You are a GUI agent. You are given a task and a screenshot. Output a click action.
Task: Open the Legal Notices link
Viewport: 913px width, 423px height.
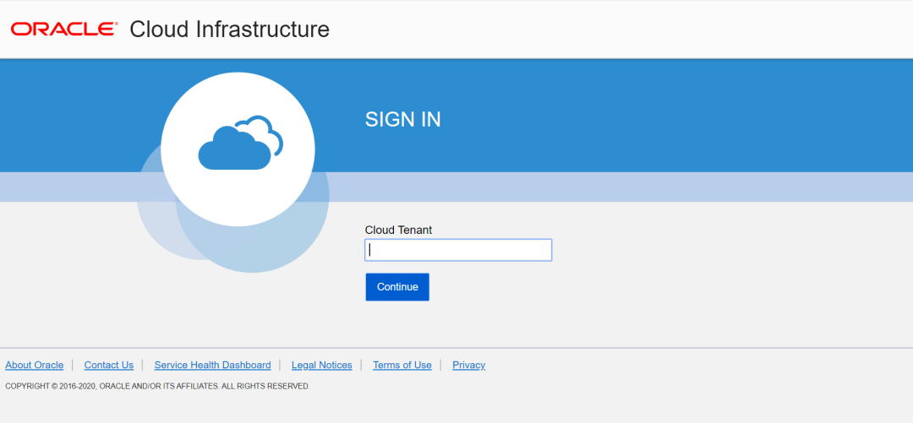pyautogui.click(x=322, y=365)
